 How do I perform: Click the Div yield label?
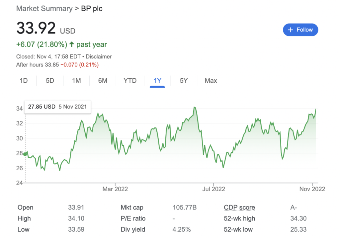point(133,230)
